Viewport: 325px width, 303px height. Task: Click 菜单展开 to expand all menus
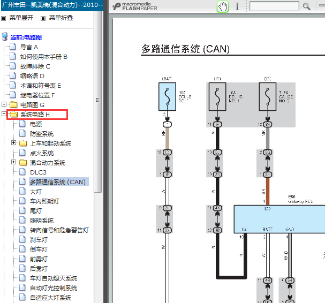coord(21,18)
